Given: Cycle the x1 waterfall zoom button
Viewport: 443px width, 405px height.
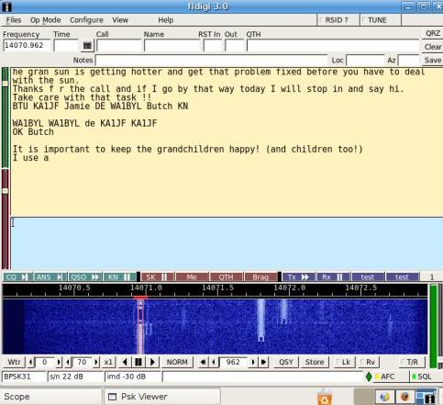Looking at the screenshot, I should coord(108,362).
